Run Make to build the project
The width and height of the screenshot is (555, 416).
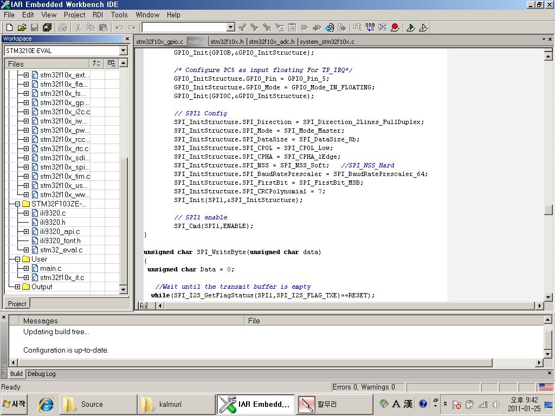click(370, 27)
